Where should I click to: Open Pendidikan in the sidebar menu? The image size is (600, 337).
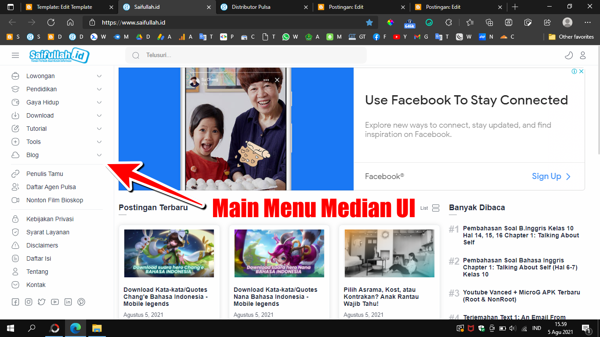pos(41,89)
